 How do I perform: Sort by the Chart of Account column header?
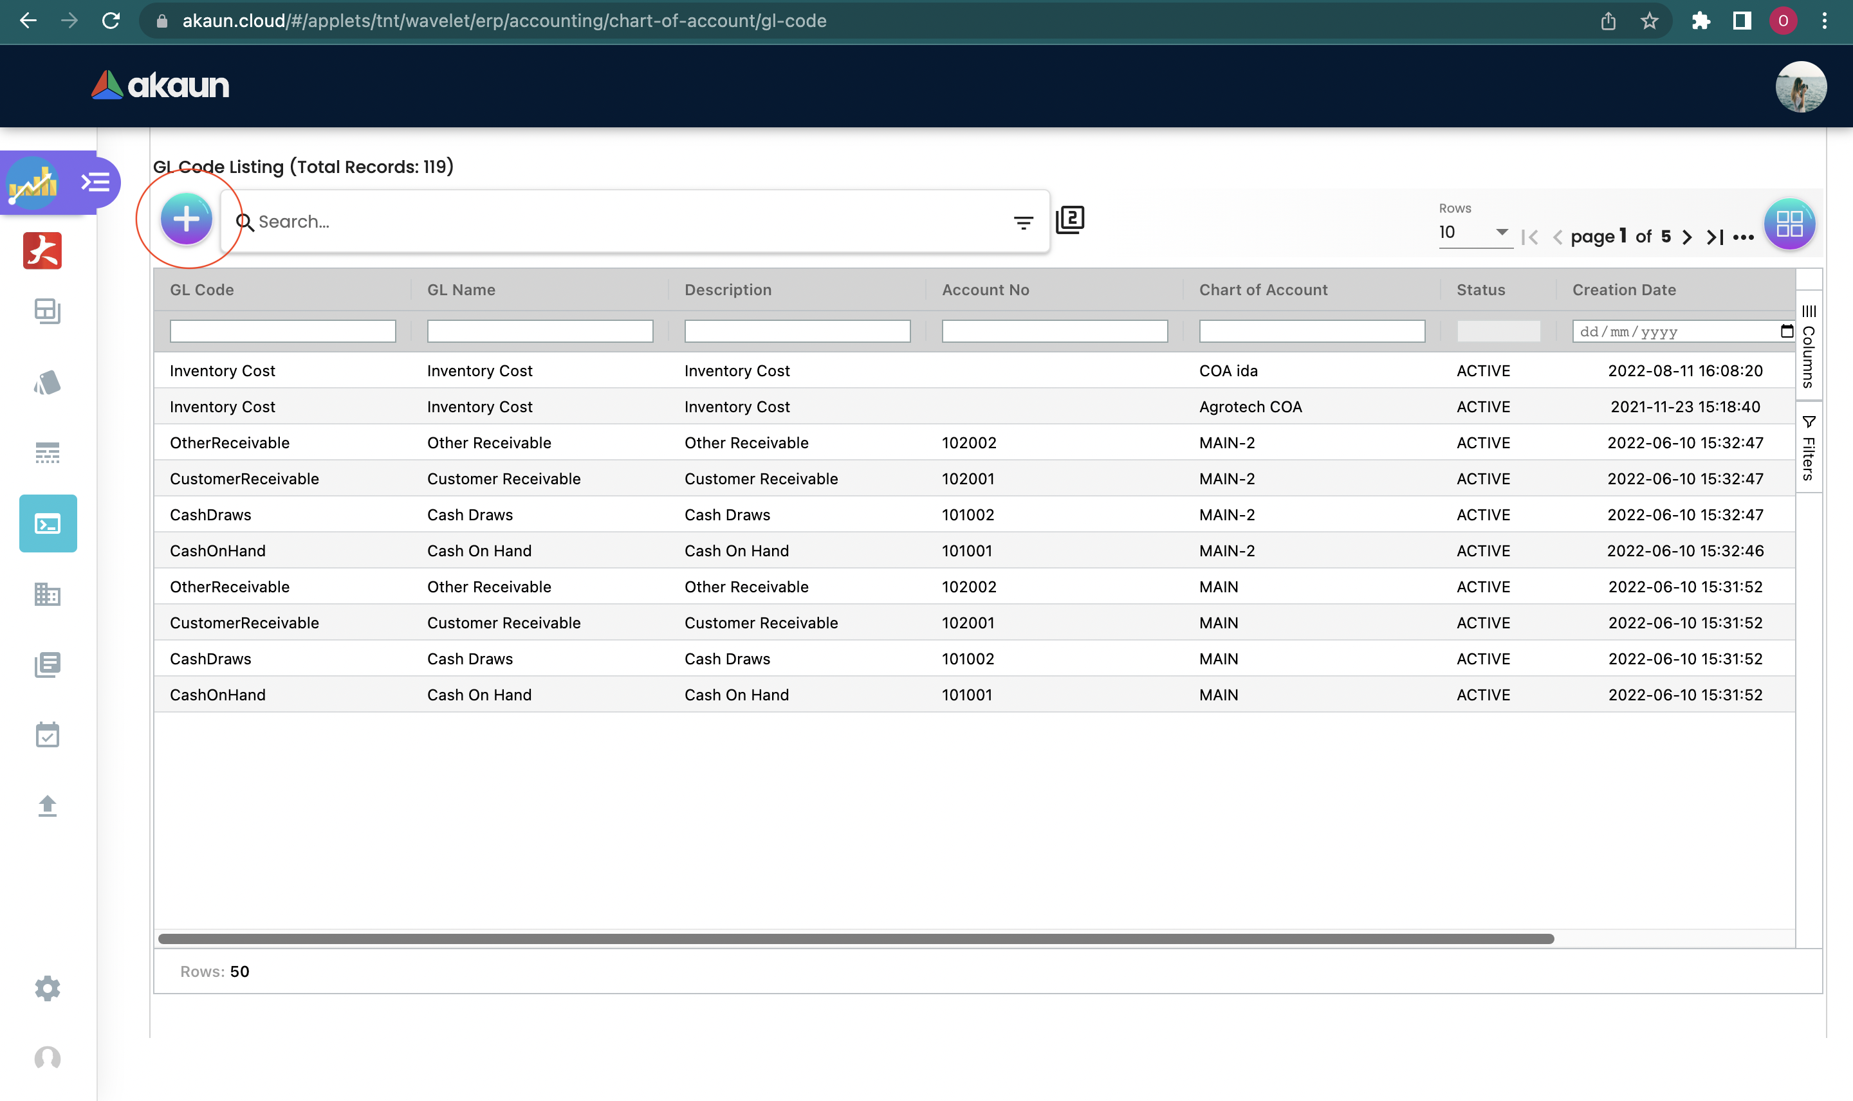coord(1263,290)
